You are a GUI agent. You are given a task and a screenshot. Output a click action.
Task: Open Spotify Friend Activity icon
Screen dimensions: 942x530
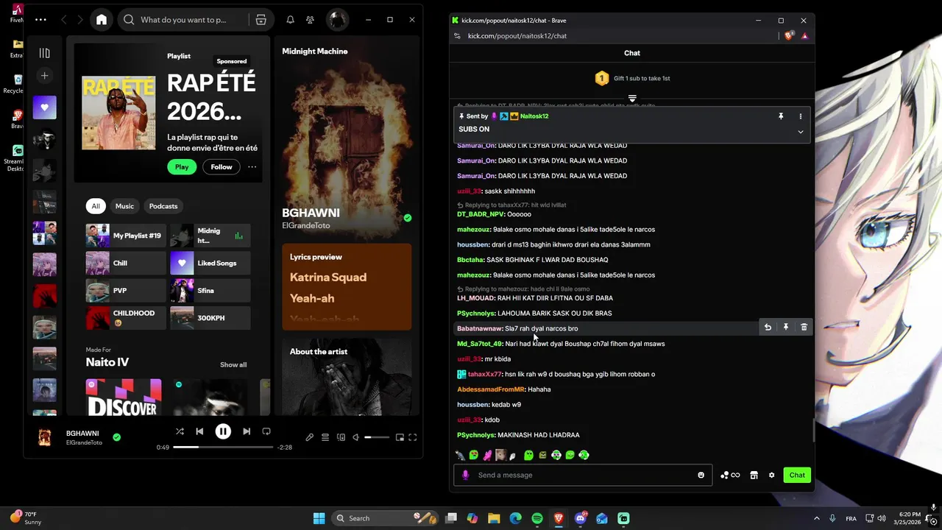[310, 20]
